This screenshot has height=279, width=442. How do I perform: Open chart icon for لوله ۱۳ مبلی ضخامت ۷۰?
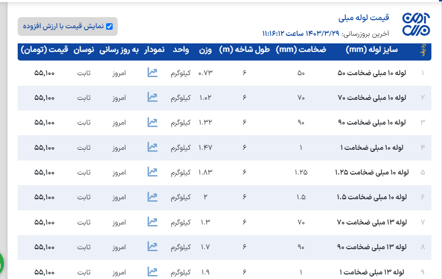tap(152, 221)
